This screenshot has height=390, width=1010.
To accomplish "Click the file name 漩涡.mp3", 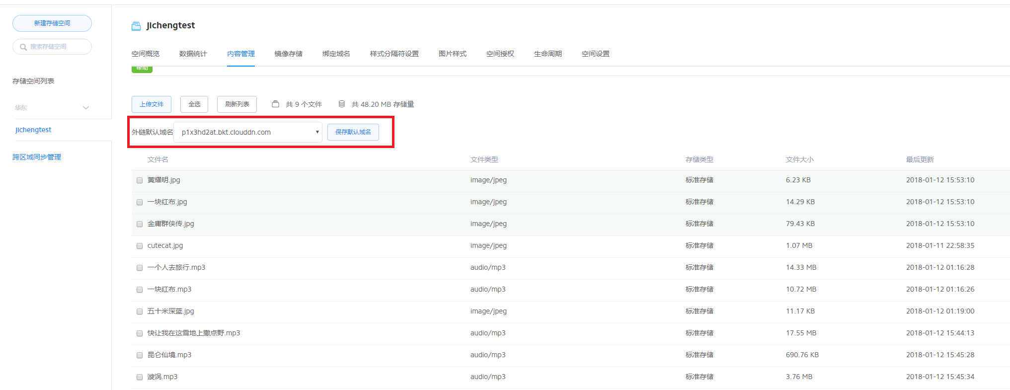I will click(162, 377).
